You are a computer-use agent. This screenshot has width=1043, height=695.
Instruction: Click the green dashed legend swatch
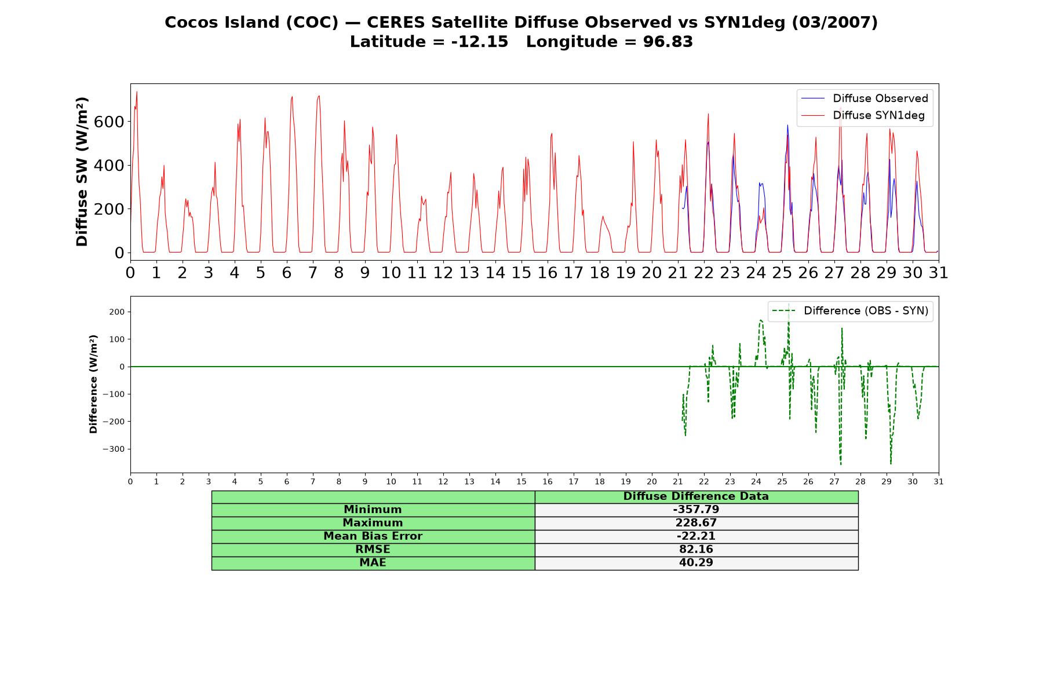click(x=783, y=312)
